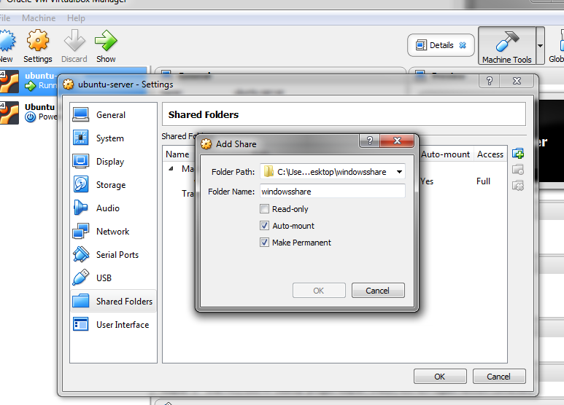The width and height of the screenshot is (564, 405).
Task: Close the Details pane with the blue X
Action: [463, 45]
